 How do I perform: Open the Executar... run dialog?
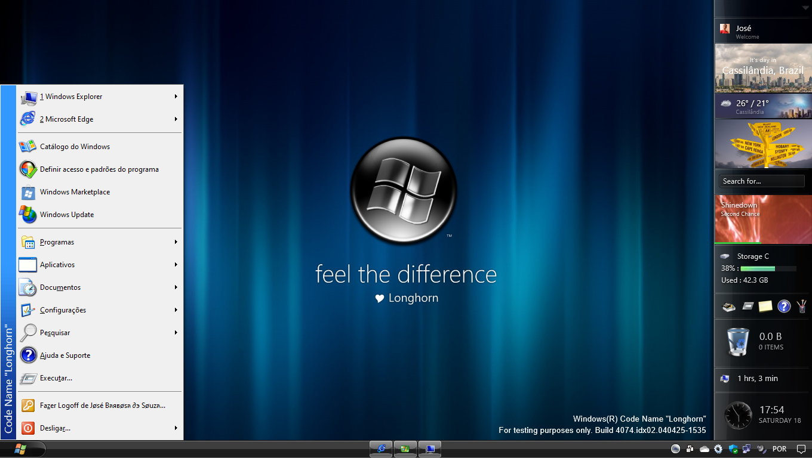point(99,378)
